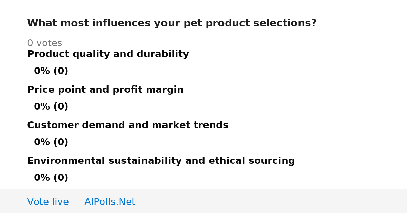Pick Environmental sustainability and ethical sourcing
The image size is (407, 213).
(161, 161)
